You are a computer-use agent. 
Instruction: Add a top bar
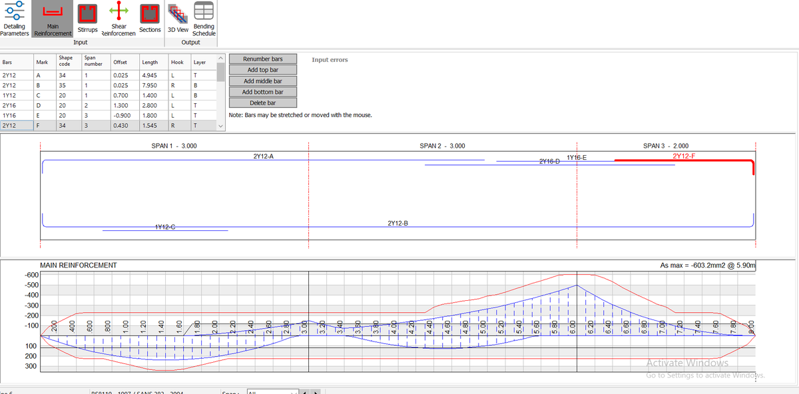pyautogui.click(x=262, y=70)
